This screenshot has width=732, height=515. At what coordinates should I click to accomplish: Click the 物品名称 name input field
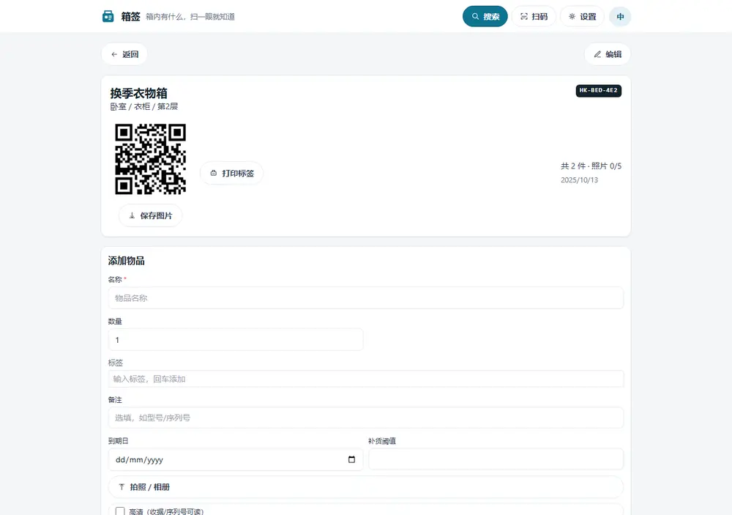pos(366,297)
